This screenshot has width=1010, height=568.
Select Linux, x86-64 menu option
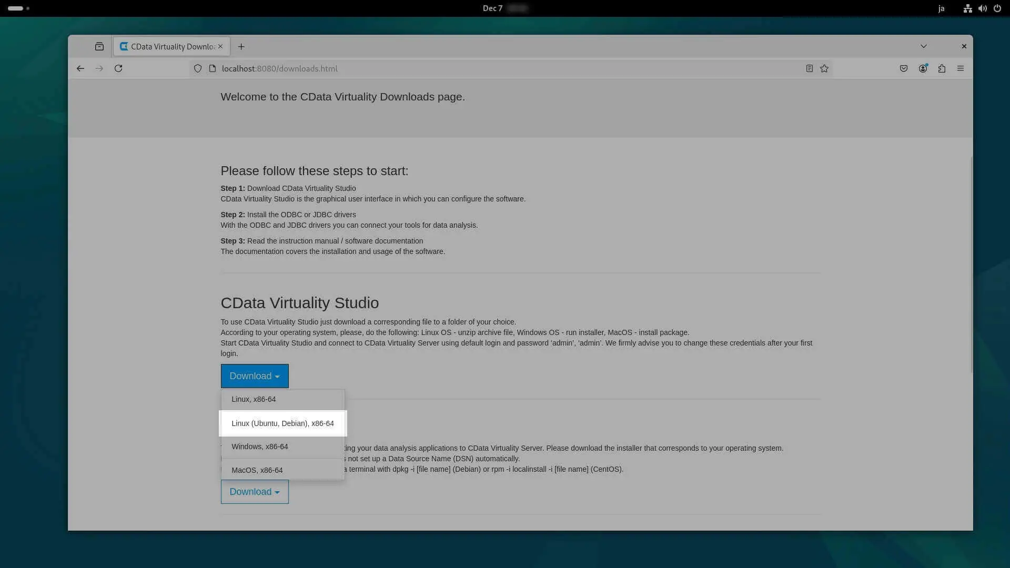pyautogui.click(x=254, y=399)
